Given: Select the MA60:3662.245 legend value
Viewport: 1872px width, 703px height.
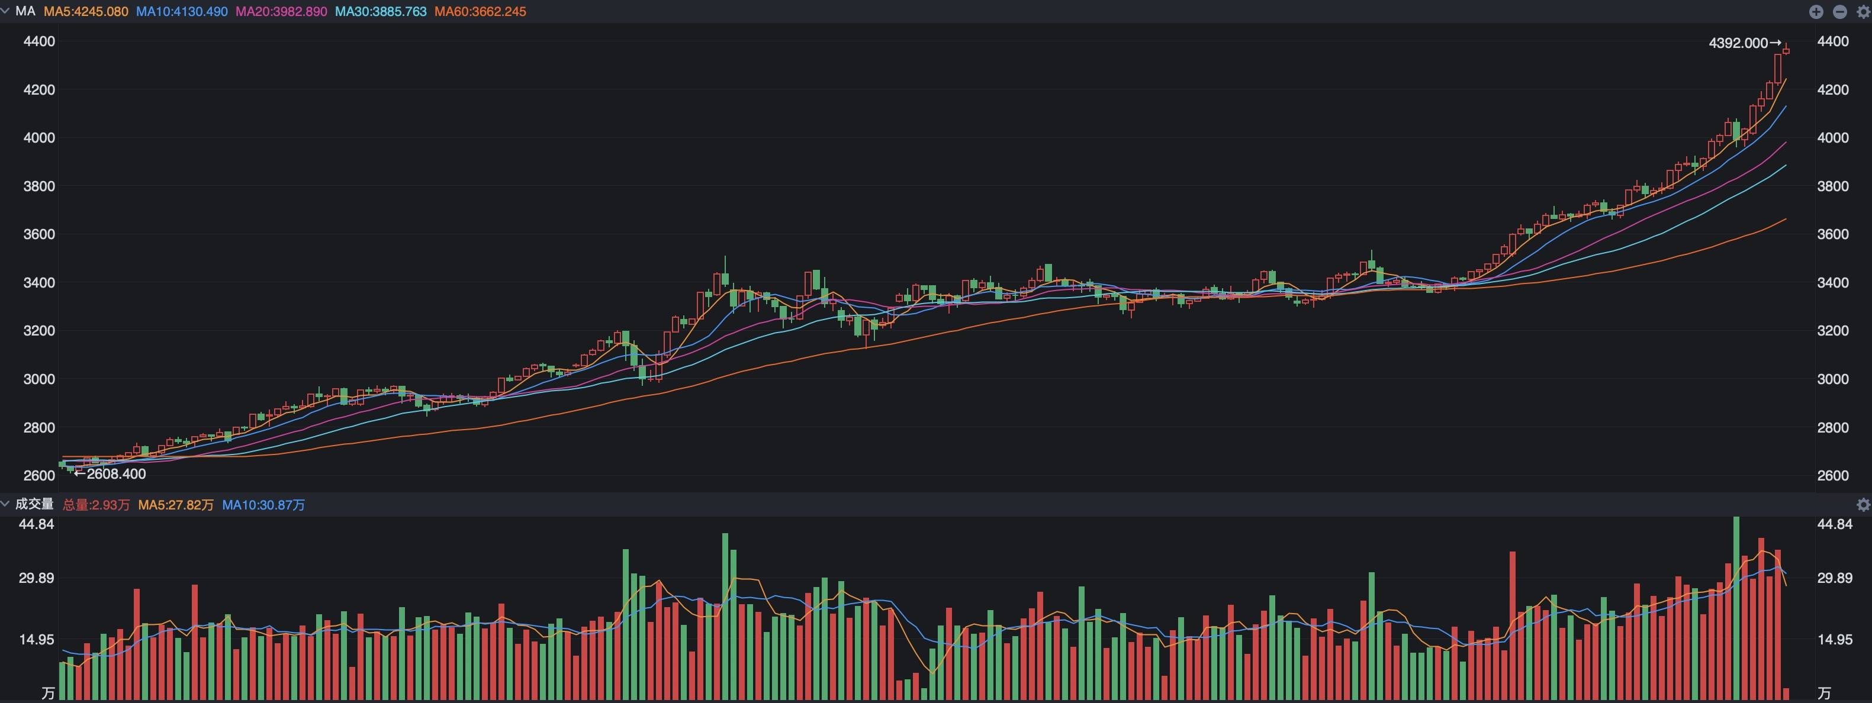Looking at the screenshot, I should pyautogui.click(x=480, y=12).
